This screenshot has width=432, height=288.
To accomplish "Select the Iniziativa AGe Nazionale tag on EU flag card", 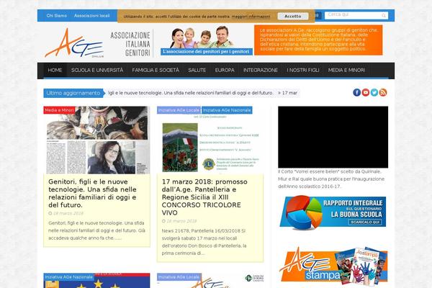I will (x=69, y=277).
